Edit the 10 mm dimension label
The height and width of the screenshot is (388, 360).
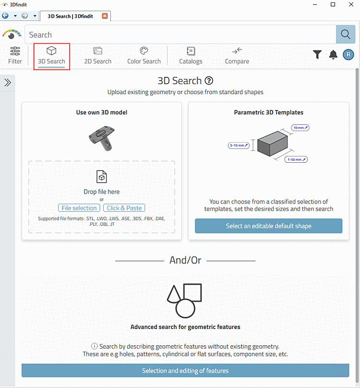(300, 128)
